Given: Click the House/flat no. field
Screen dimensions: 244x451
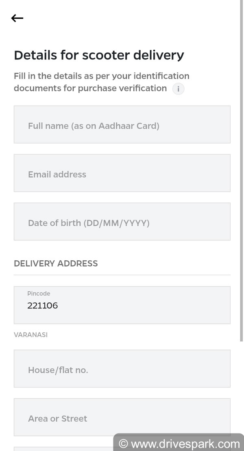Looking at the screenshot, I should click(122, 370).
